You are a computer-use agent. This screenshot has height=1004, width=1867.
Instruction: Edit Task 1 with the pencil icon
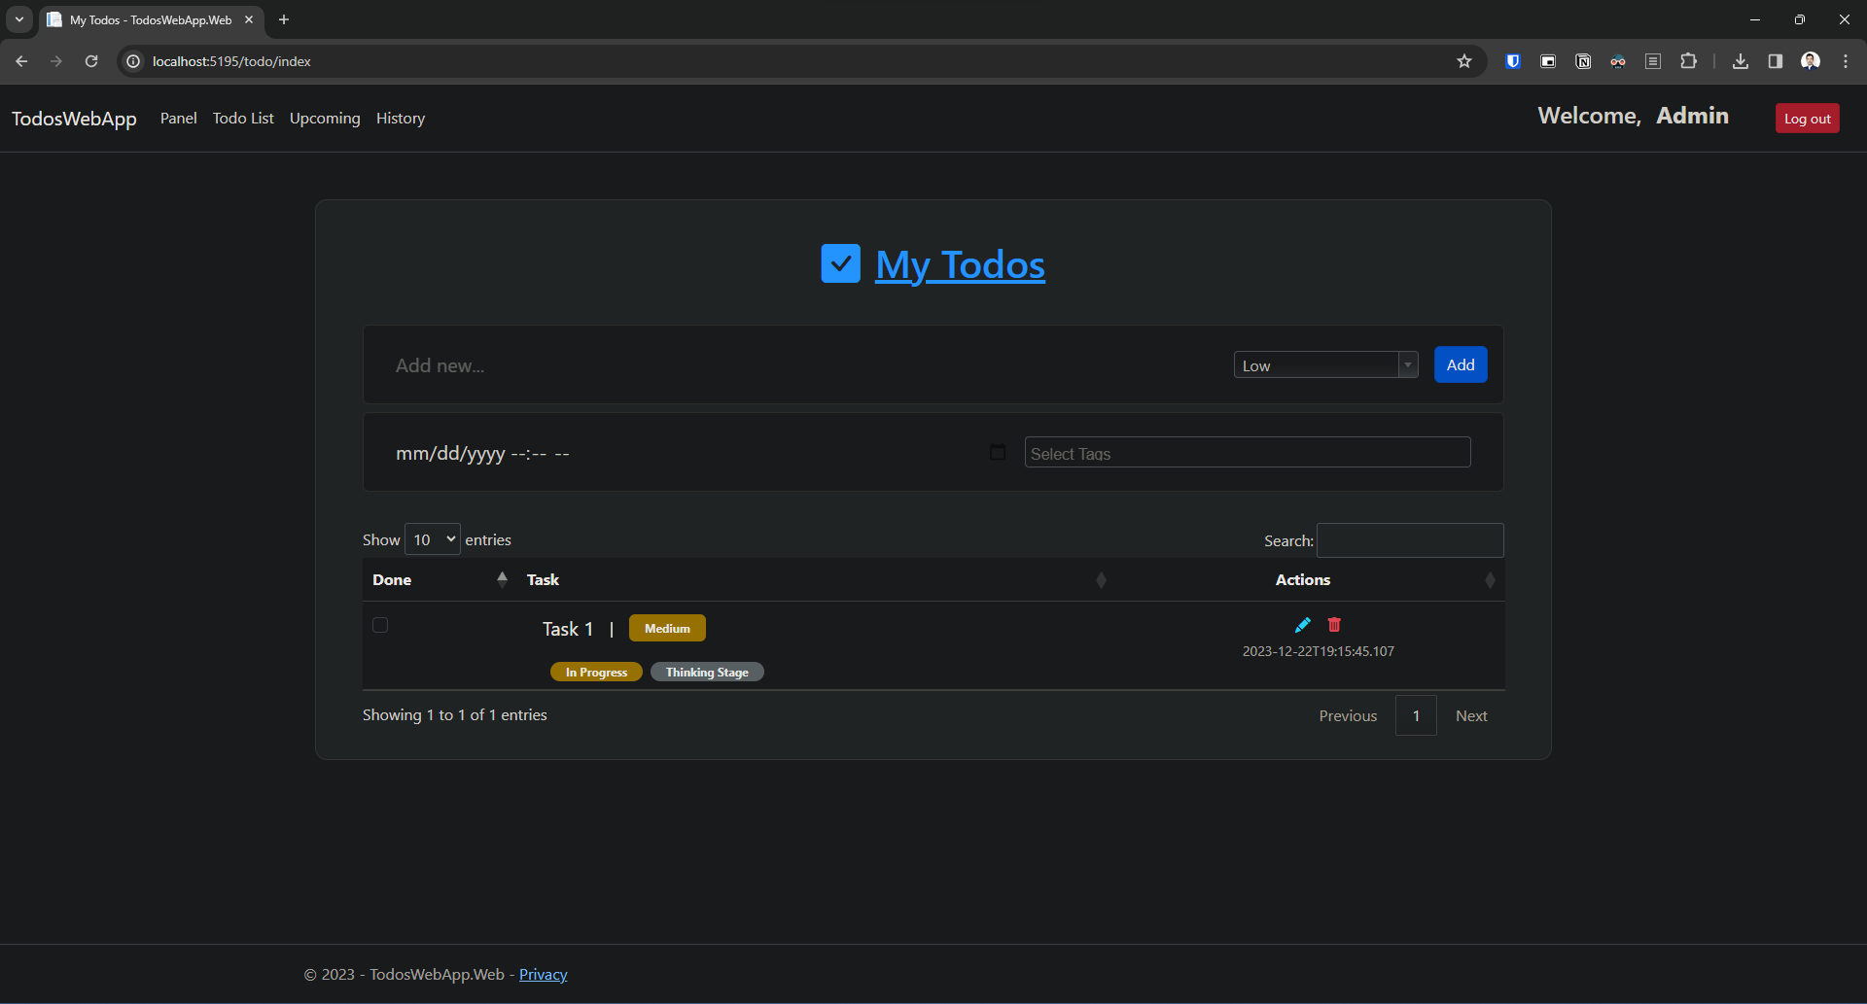coord(1303,625)
